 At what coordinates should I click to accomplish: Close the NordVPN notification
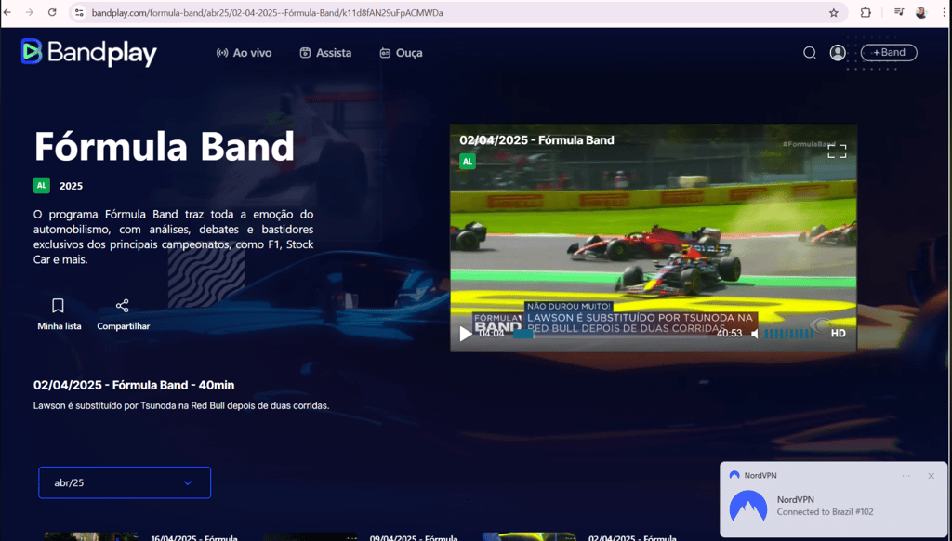(931, 476)
